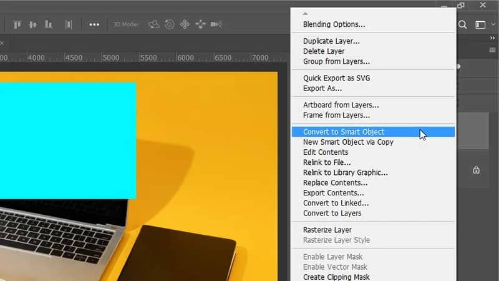Image resolution: width=499 pixels, height=281 pixels.
Task: Open the panel menu hamburger icon
Action: point(492,50)
